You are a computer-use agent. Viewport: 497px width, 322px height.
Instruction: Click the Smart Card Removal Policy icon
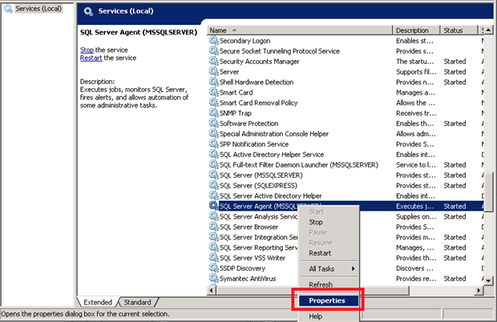(214, 103)
